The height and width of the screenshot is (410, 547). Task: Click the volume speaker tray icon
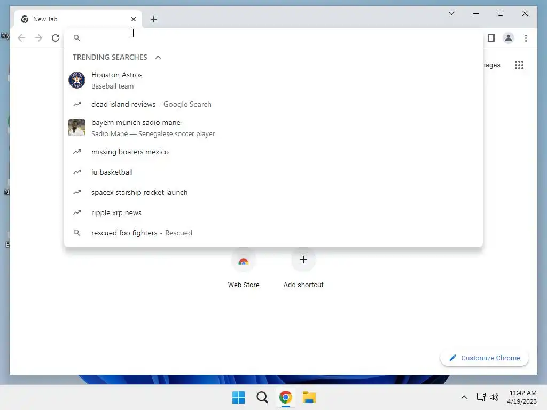tap(494, 397)
